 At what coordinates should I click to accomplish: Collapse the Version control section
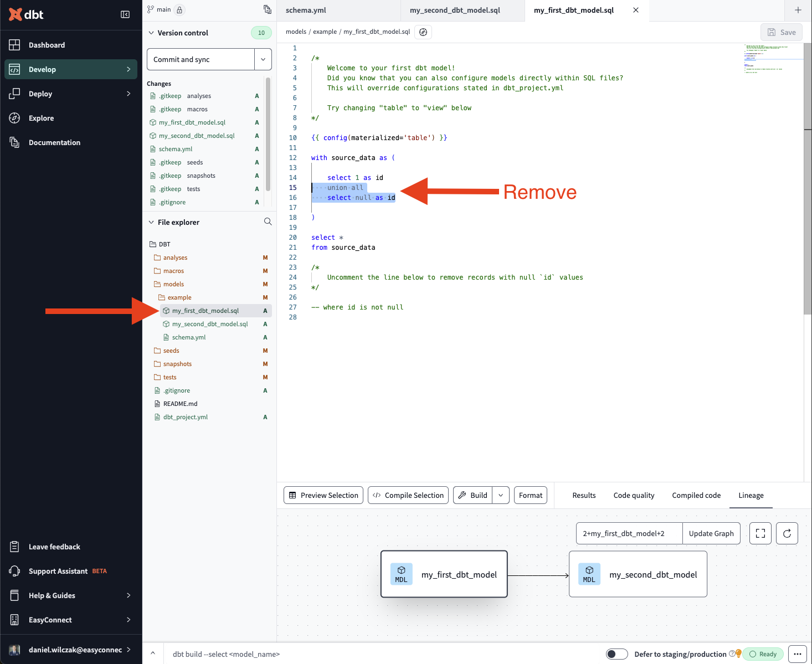point(151,33)
